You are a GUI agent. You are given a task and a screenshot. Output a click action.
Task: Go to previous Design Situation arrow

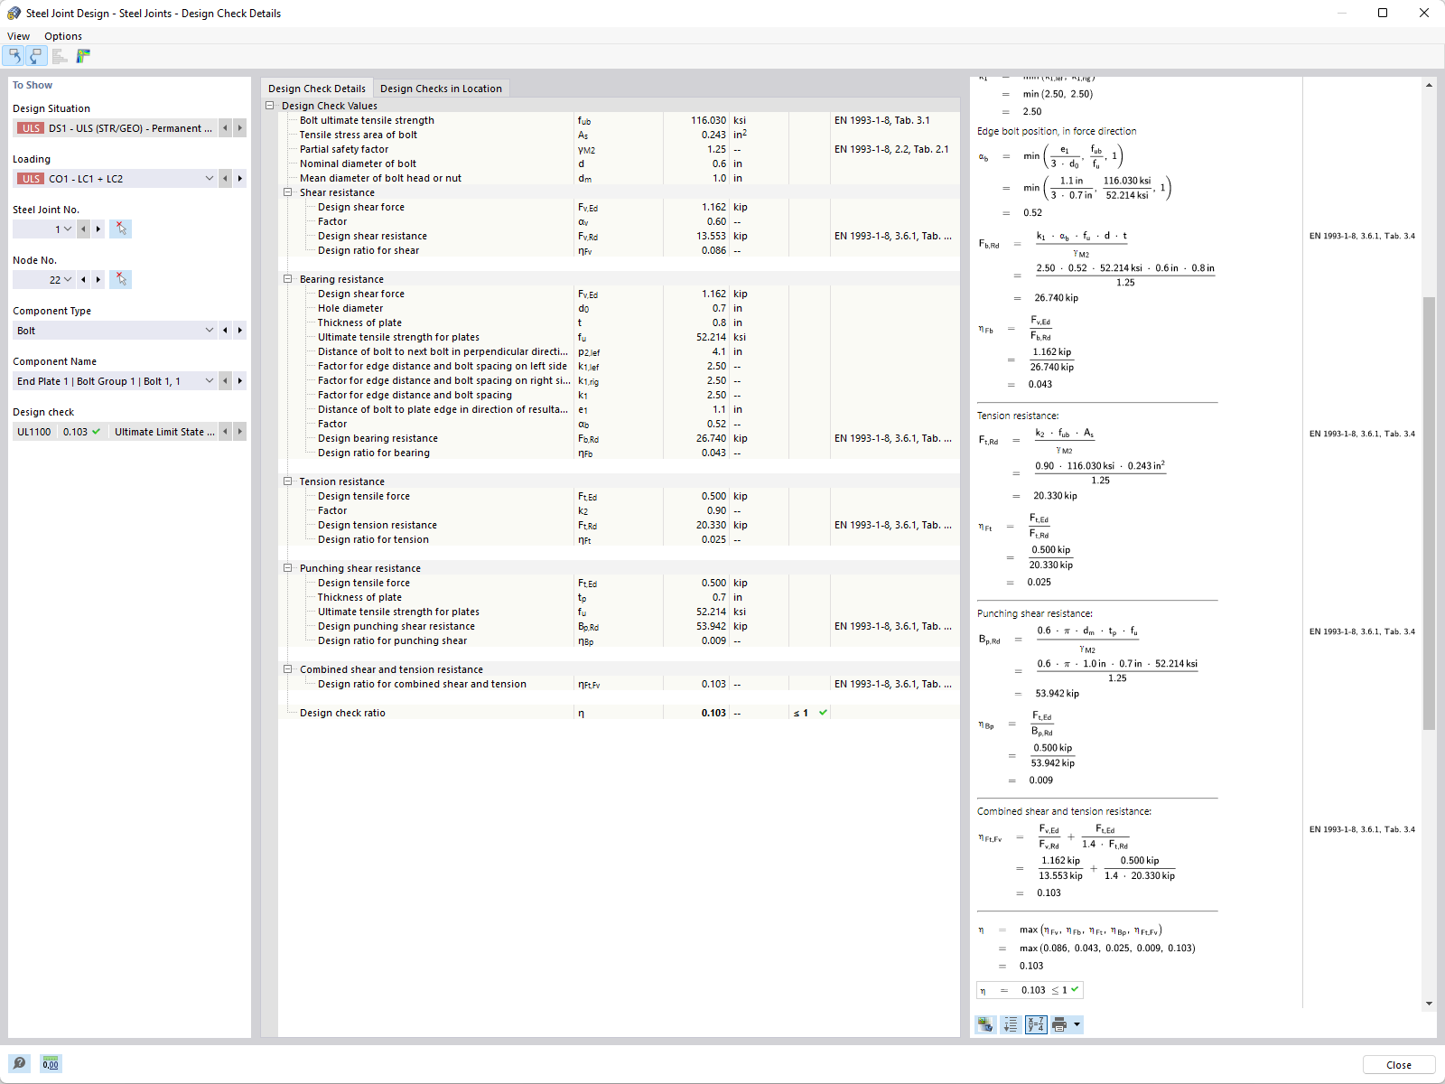click(225, 128)
